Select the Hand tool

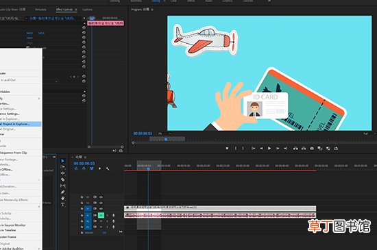63,198
